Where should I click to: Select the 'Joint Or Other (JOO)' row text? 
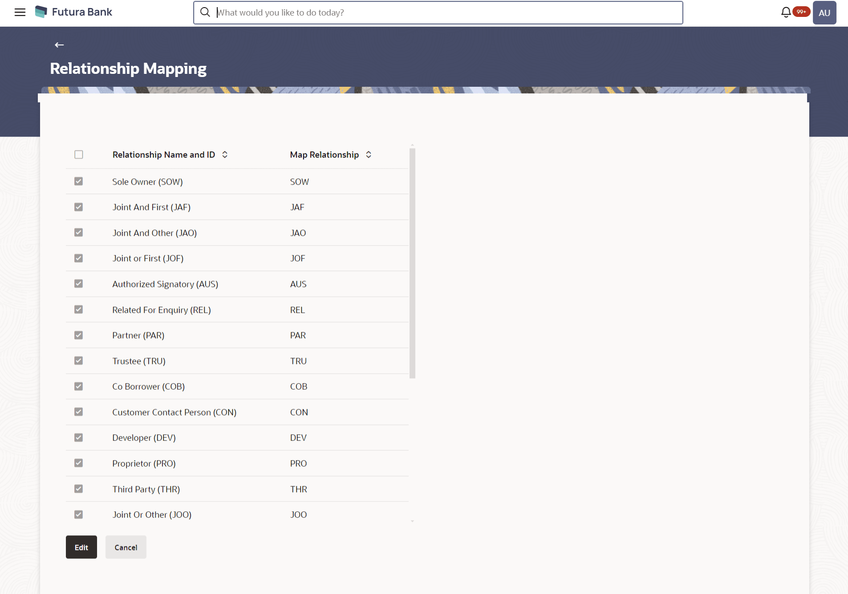coord(152,514)
